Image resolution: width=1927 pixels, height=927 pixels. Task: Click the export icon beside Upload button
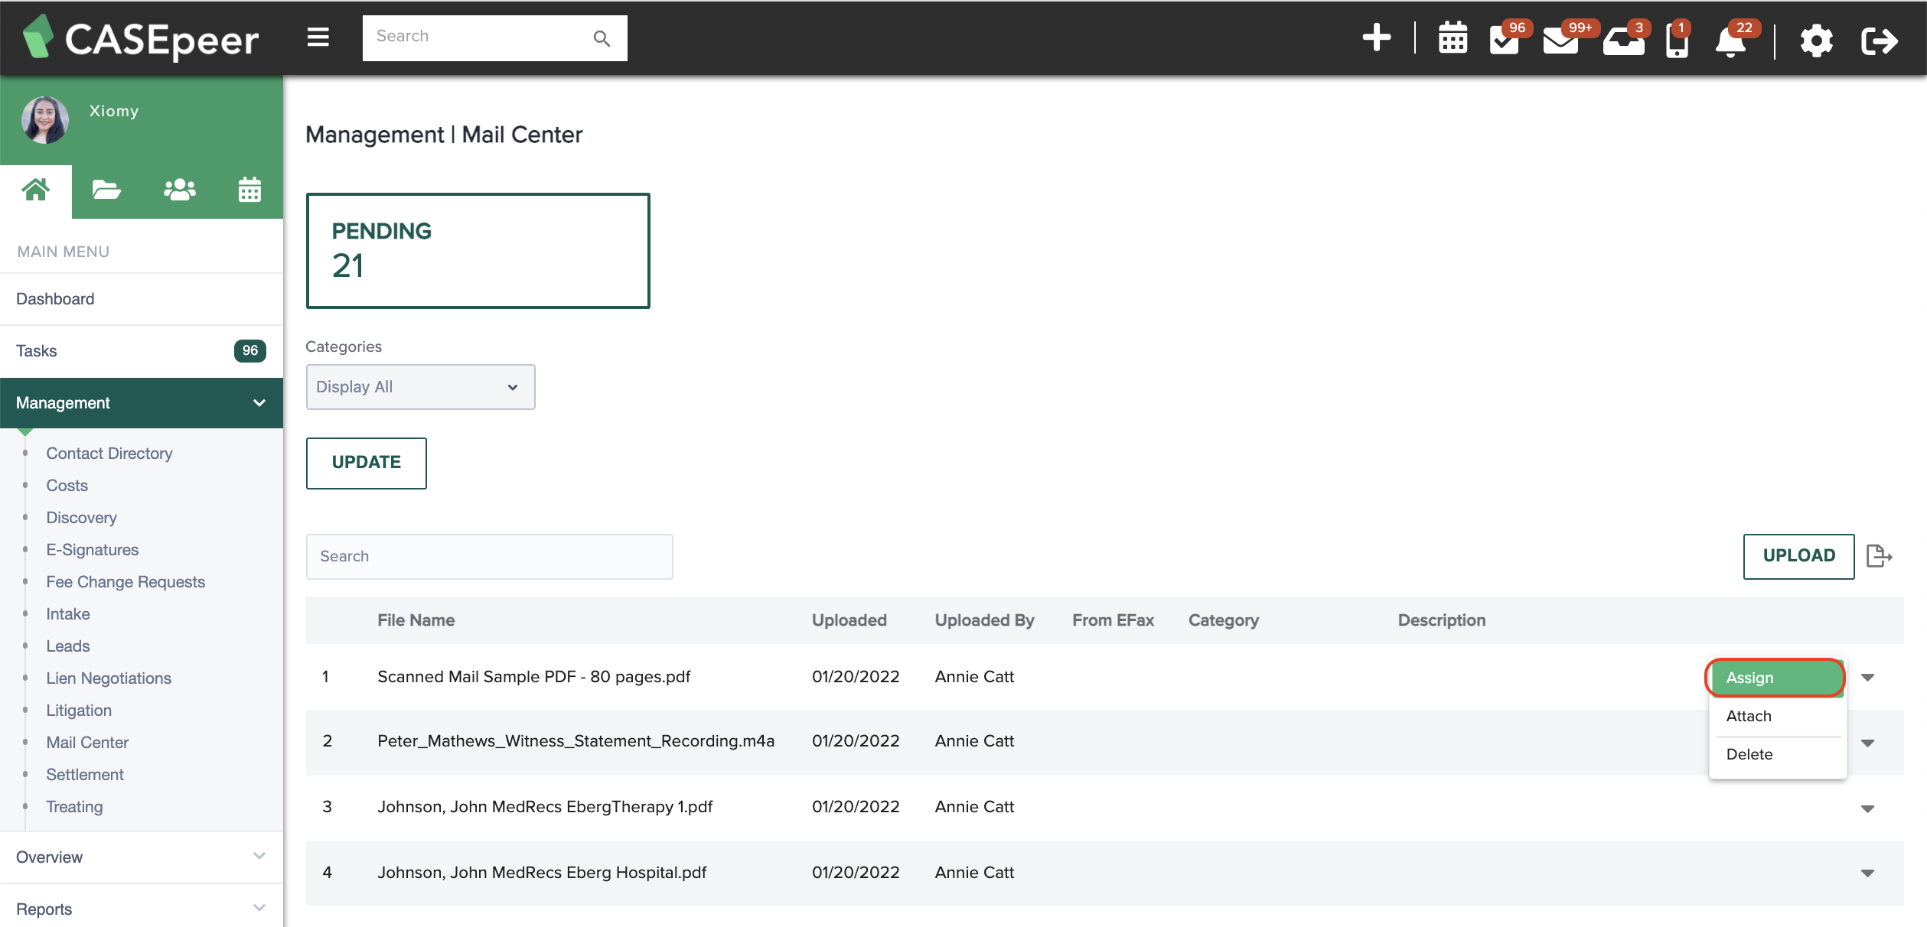[x=1880, y=556]
